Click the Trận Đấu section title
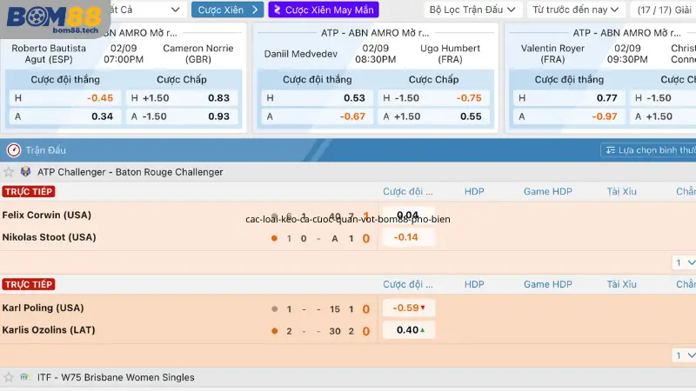 (46, 150)
